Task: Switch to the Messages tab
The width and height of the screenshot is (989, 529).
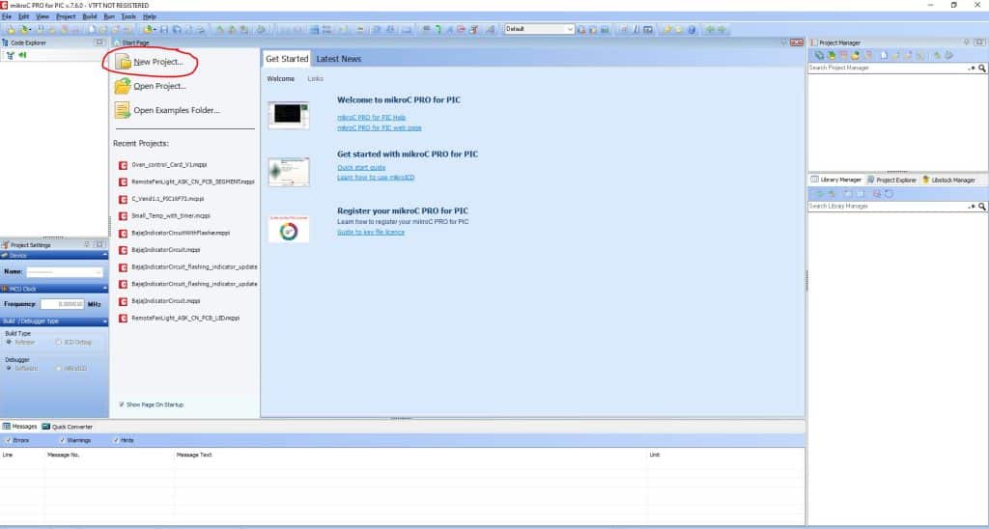Action: pyautogui.click(x=20, y=427)
